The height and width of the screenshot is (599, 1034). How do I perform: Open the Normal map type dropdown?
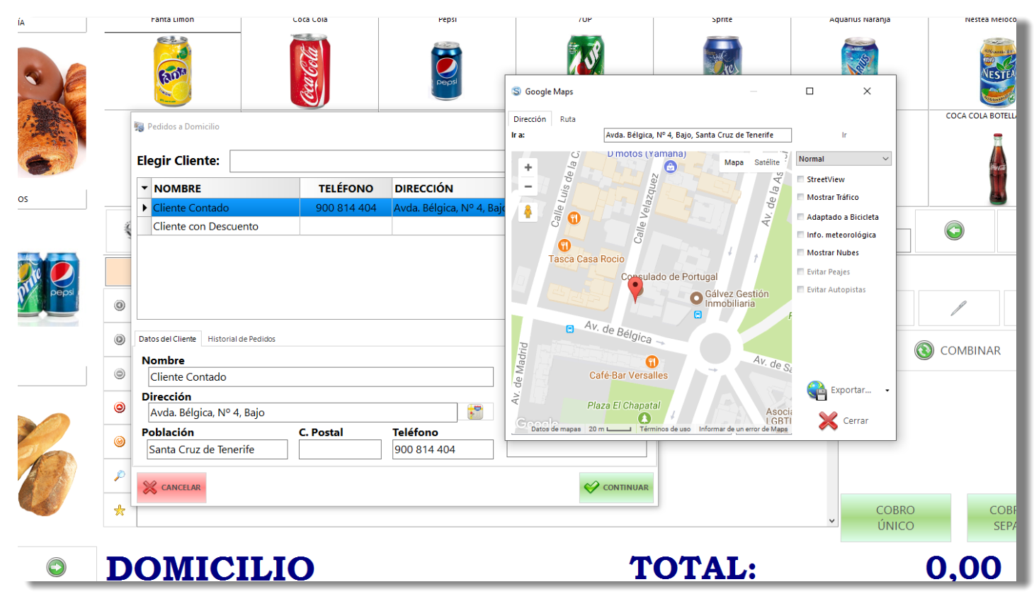pos(843,159)
